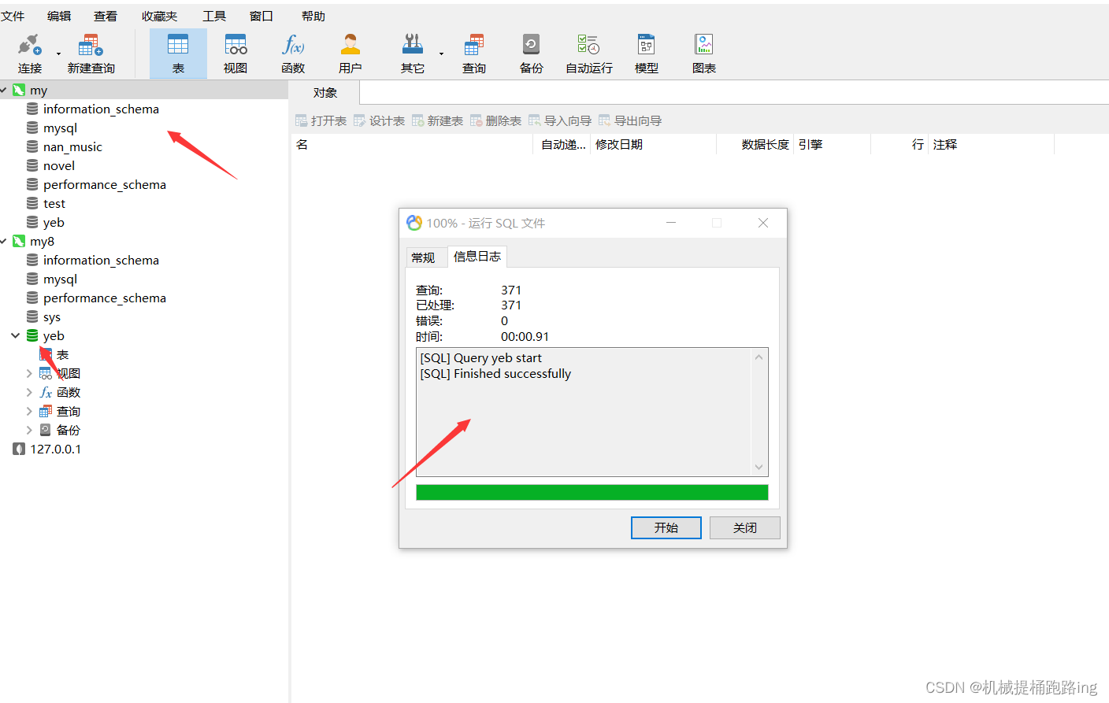Open the 编辑 menu
The width and height of the screenshot is (1109, 703).
[59, 16]
